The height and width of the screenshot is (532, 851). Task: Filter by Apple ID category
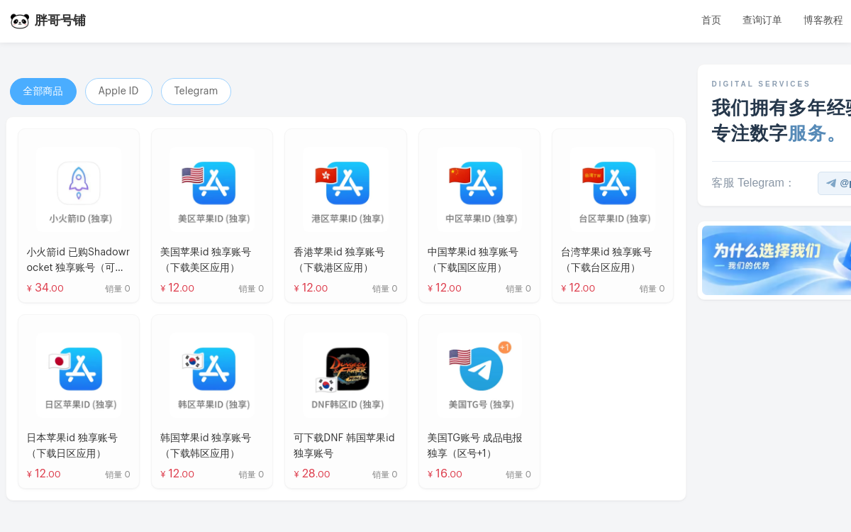click(118, 92)
